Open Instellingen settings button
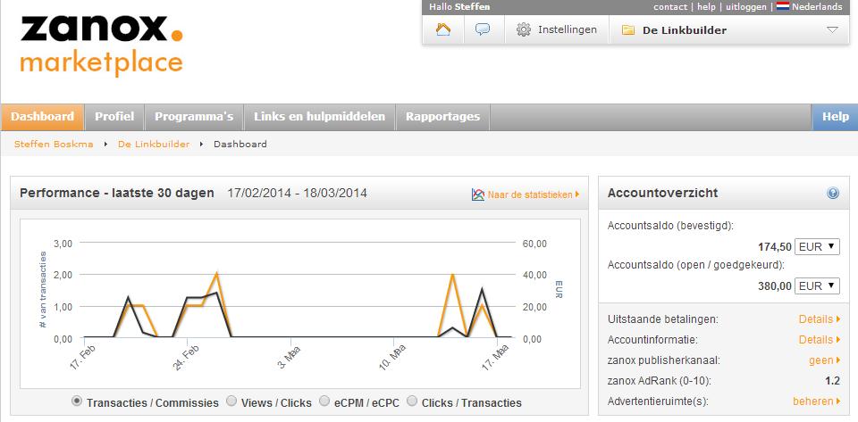The width and height of the screenshot is (858, 422). [x=557, y=29]
